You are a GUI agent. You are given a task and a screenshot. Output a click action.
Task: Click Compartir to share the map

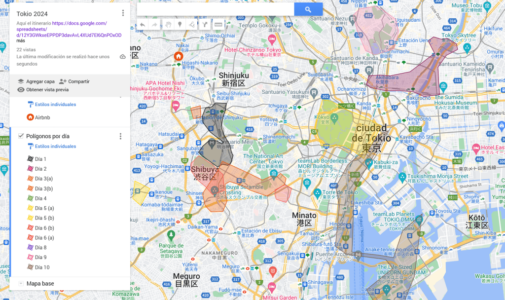pyautogui.click(x=74, y=81)
